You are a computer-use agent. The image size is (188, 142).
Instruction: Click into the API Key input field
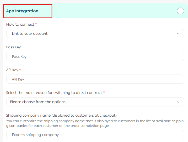pyautogui.click(x=95, y=79)
